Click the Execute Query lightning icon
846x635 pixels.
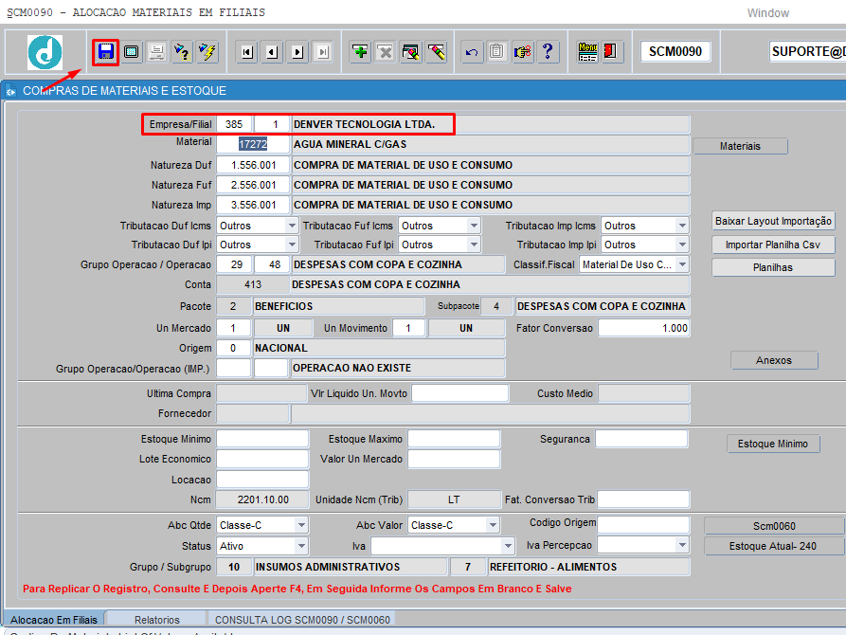point(207,52)
